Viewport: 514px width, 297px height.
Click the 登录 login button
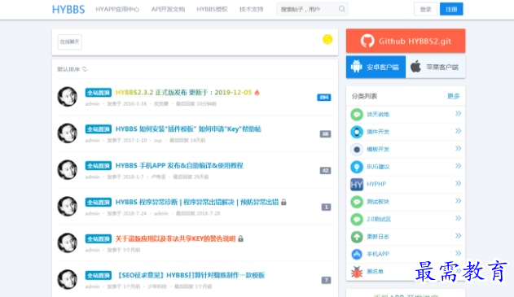click(425, 9)
